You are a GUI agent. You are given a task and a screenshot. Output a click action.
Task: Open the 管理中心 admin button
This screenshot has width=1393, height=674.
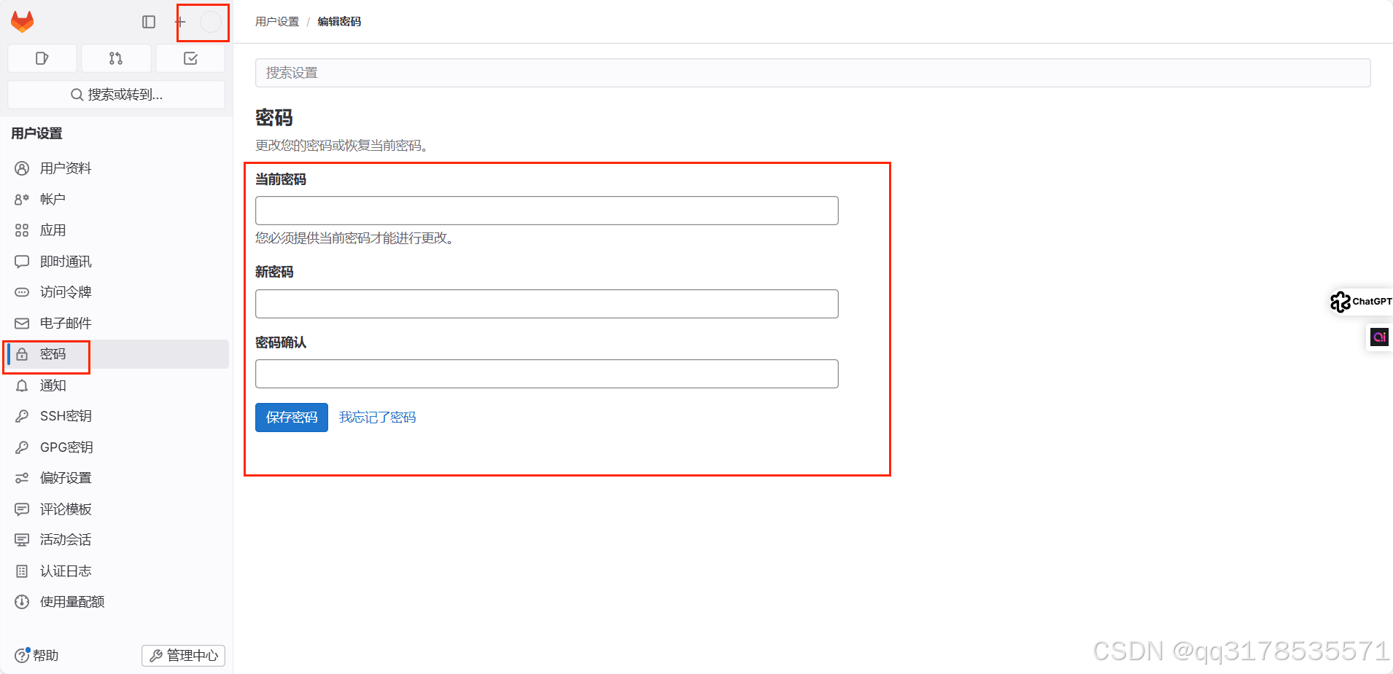[x=183, y=656]
